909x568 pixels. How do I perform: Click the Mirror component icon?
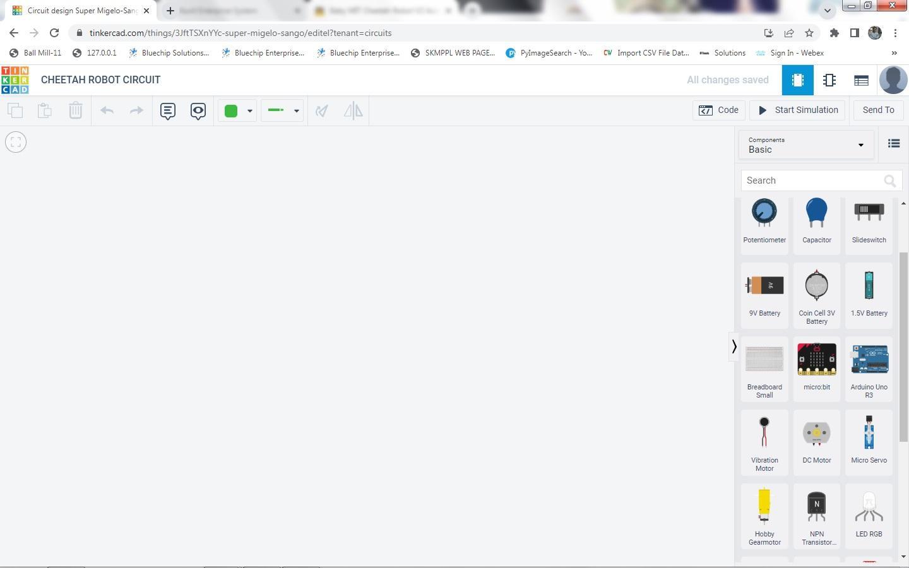point(353,111)
